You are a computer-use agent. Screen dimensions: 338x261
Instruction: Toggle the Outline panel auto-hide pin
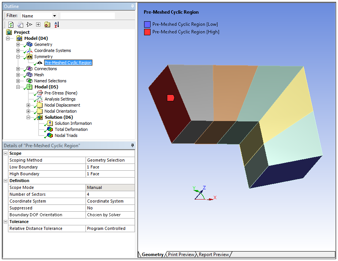132,6
